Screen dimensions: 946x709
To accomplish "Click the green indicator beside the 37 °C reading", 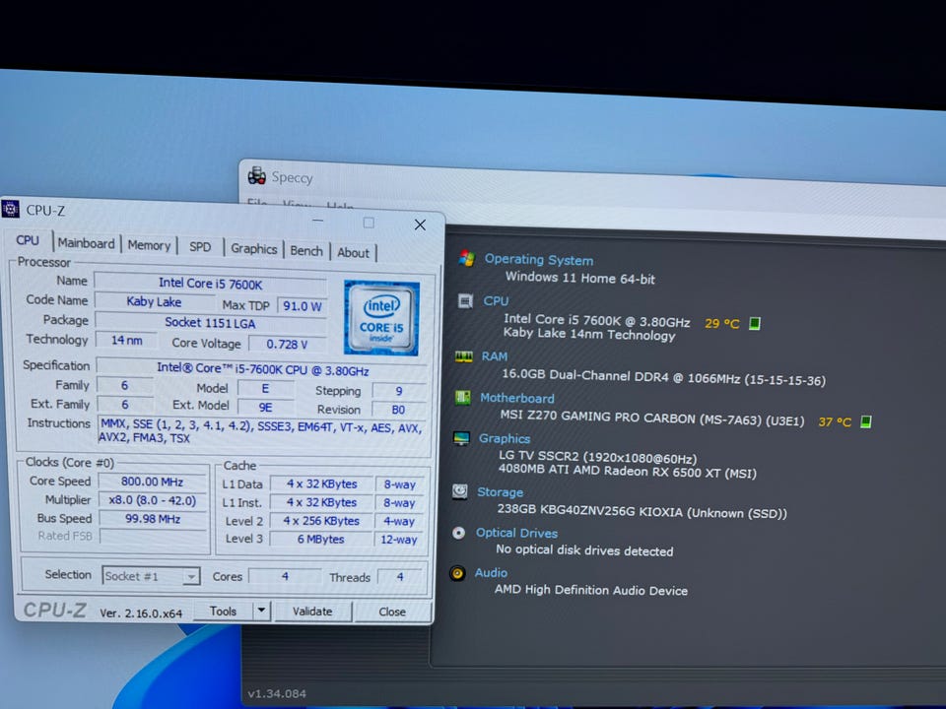I will coord(866,421).
